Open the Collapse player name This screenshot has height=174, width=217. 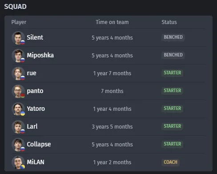39,144
